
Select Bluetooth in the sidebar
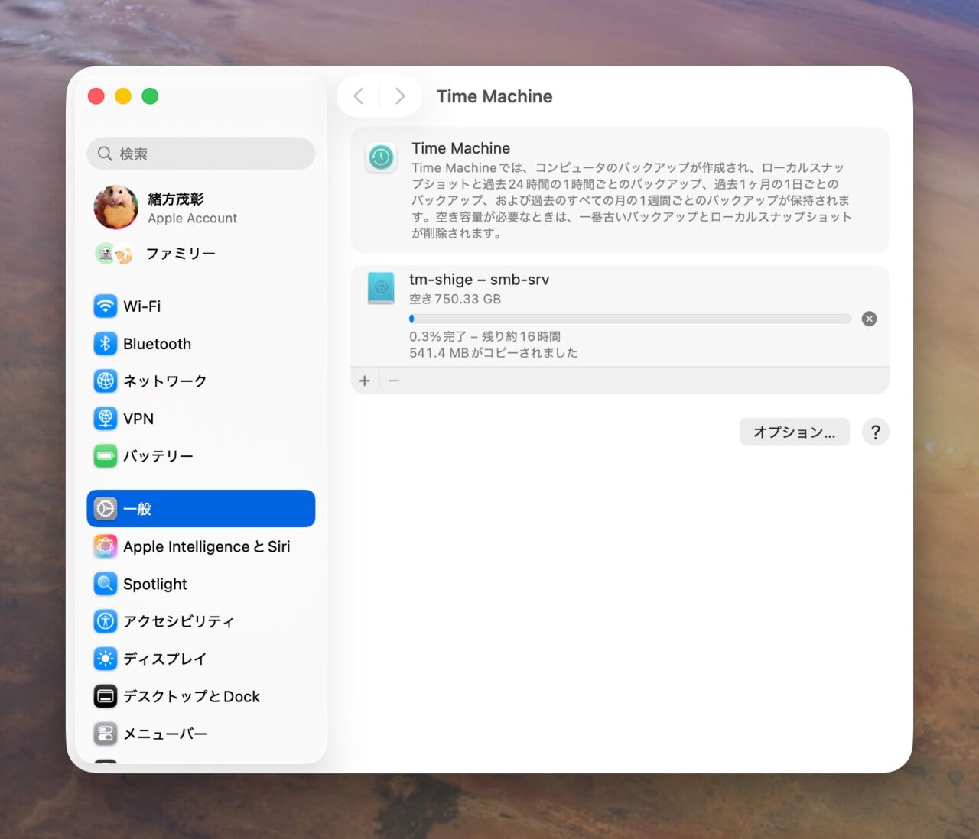point(201,344)
